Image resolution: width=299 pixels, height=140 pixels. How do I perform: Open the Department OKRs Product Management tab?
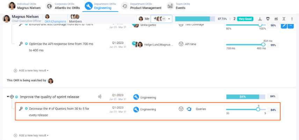[141, 6]
